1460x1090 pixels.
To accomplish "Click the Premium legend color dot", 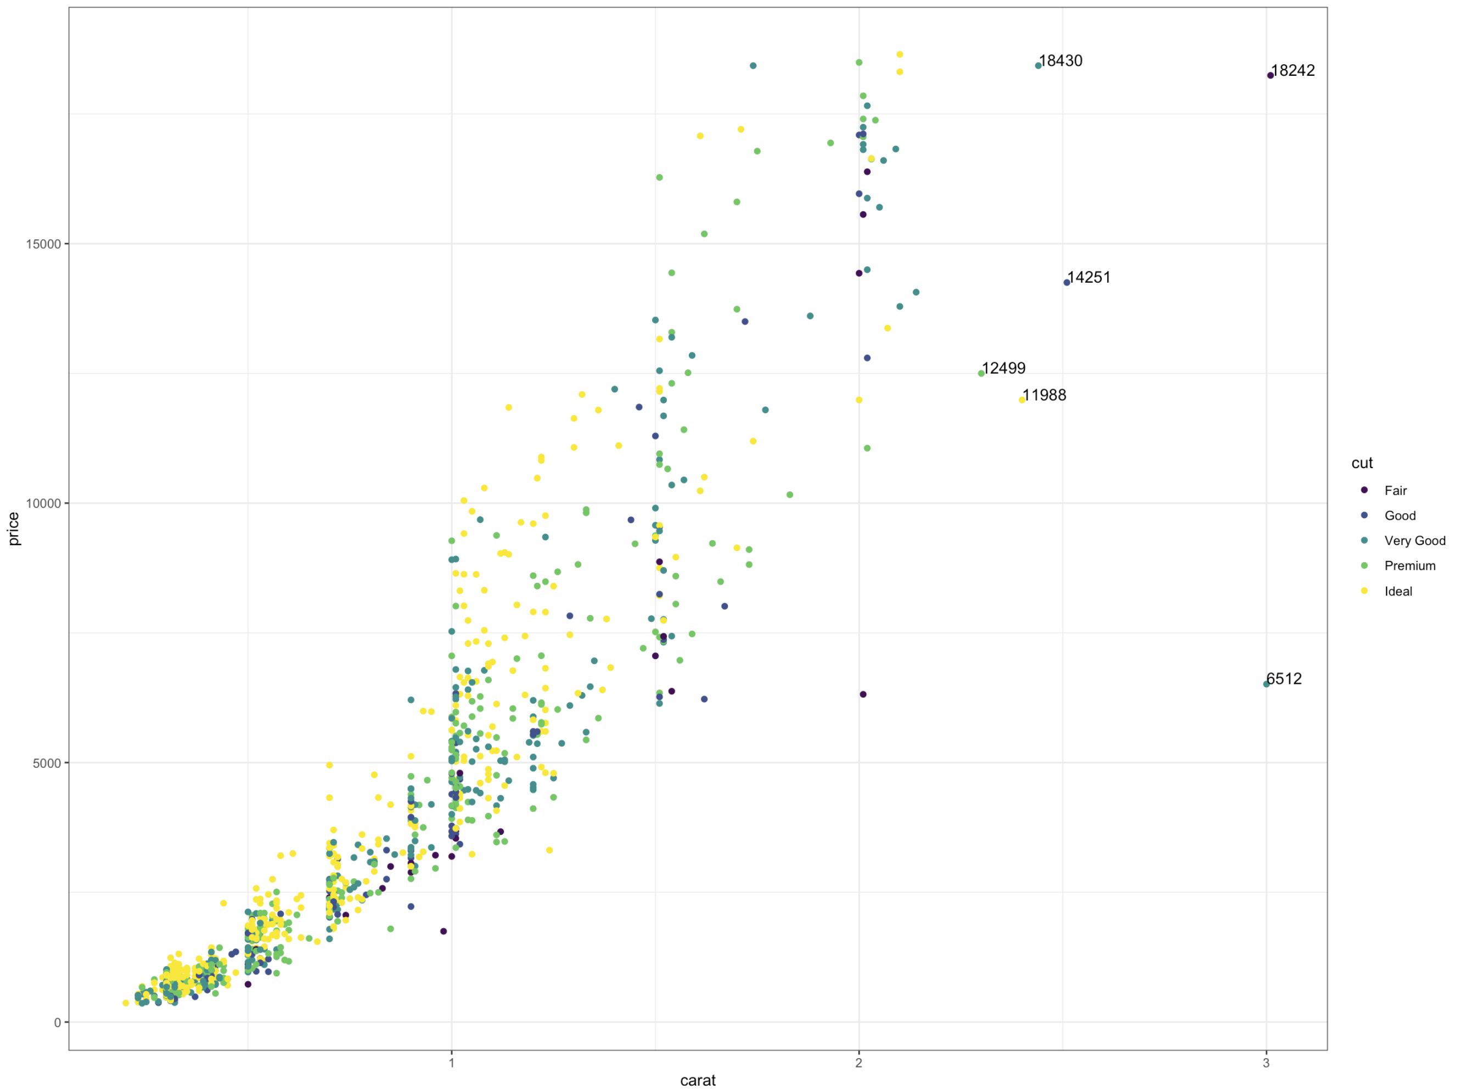I will (x=1364, y=565).
